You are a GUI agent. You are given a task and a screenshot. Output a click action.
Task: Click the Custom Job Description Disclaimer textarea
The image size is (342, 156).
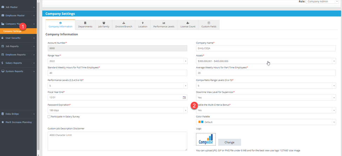click(x=118, y=141)
